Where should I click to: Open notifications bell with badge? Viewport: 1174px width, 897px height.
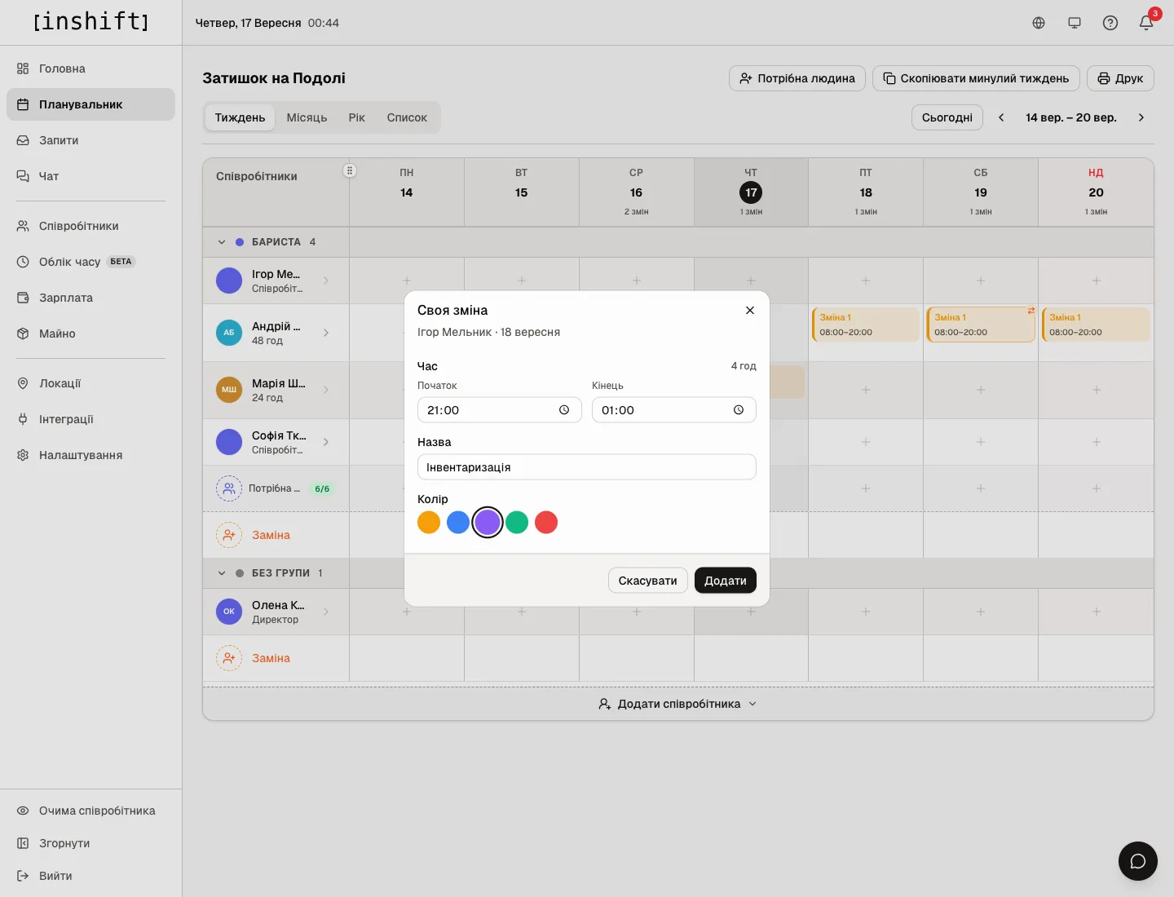1146,22
